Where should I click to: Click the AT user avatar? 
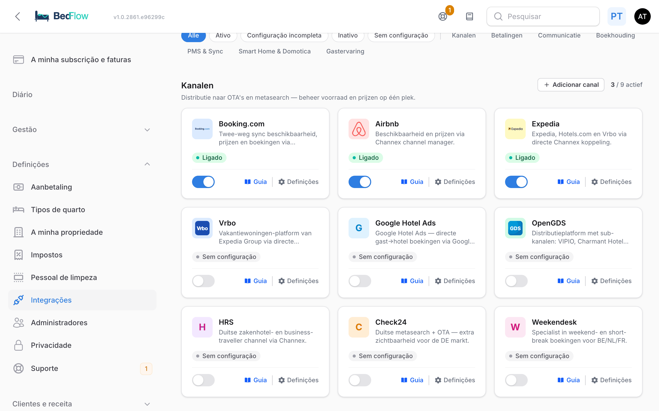(x=642, y=17)
